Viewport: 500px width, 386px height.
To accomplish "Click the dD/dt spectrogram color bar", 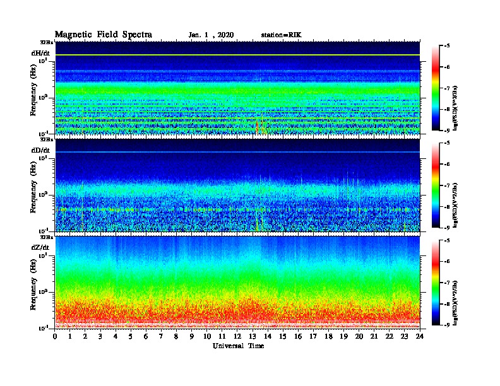I will 436,185.
